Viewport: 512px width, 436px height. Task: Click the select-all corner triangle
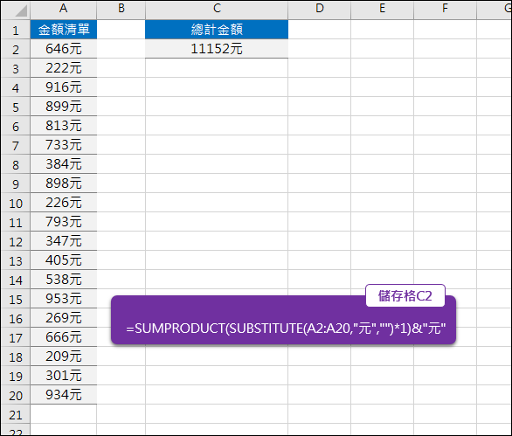(x=21, y=10)
